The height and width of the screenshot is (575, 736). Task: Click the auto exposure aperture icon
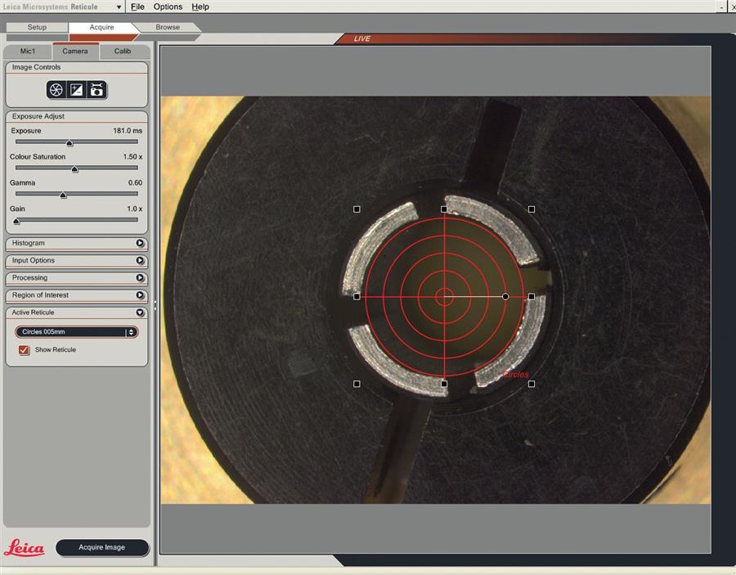pyautogui.click(x=56, y=90)
